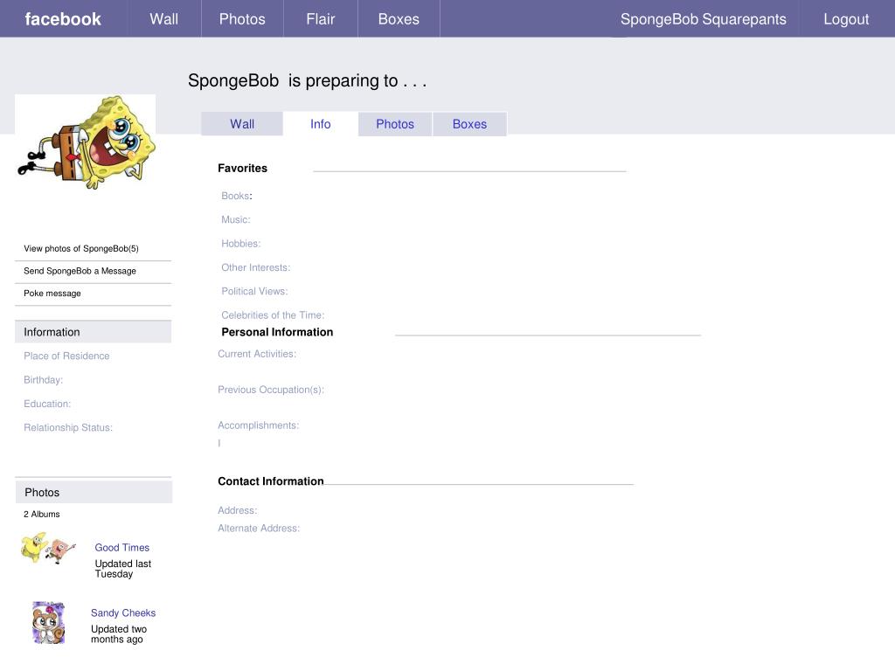Click the Accomplishments: label
This screenshot has height=671, width=895.
point(258,425)
